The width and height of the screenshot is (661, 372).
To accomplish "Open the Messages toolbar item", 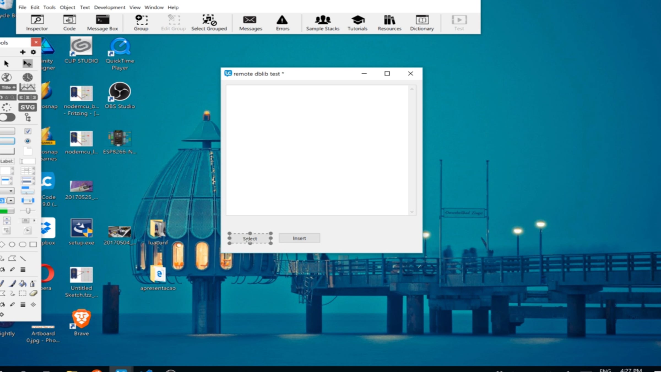I will (250, 23).
